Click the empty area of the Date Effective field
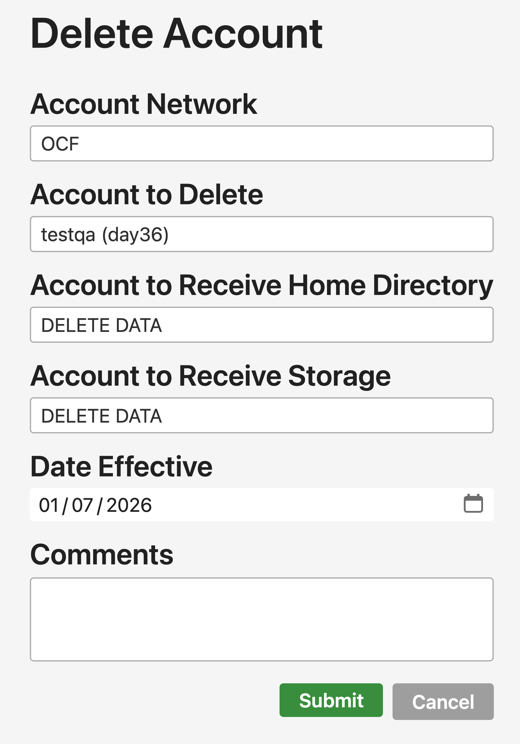Screen dimensions: 520x744 click(x=292, y=505)
